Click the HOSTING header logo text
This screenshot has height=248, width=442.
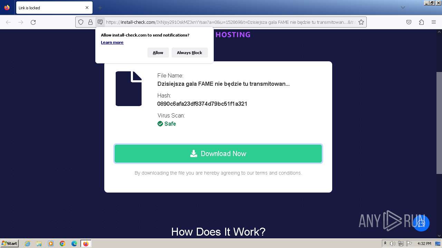233,34
